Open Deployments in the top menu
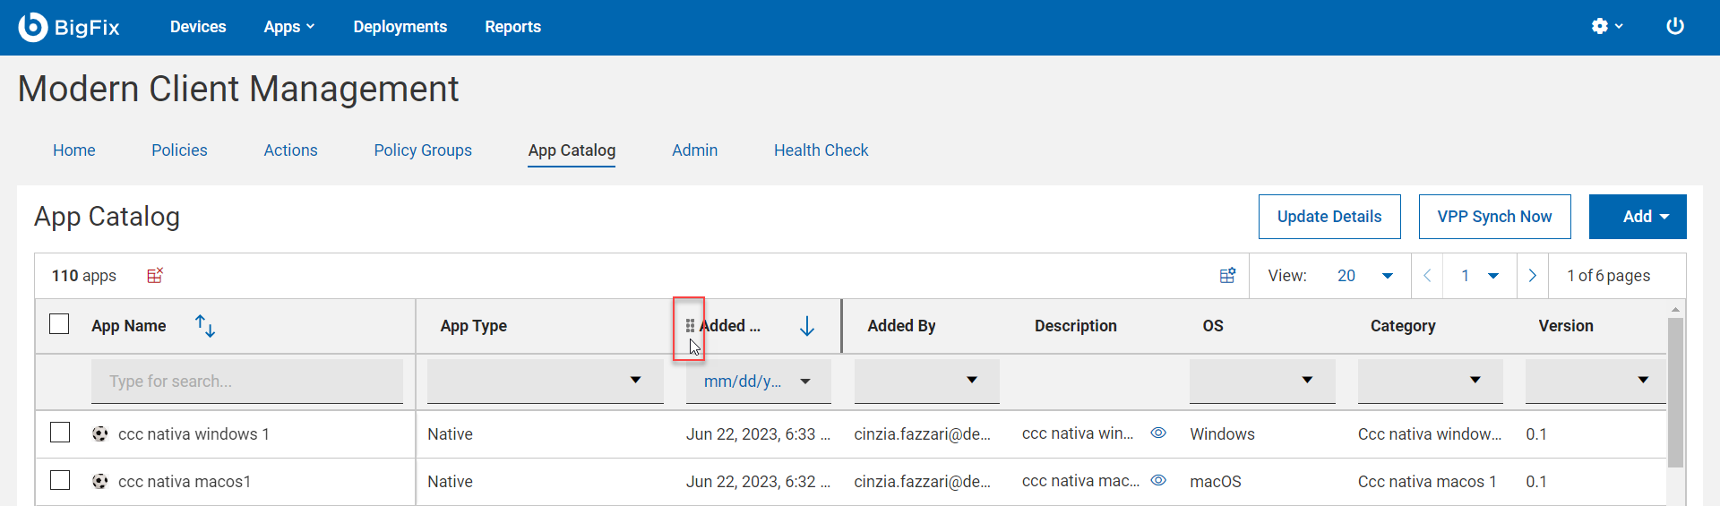 [400, 27]
